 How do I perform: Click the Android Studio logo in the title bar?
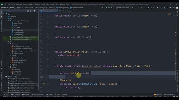(x=2, y=4)
